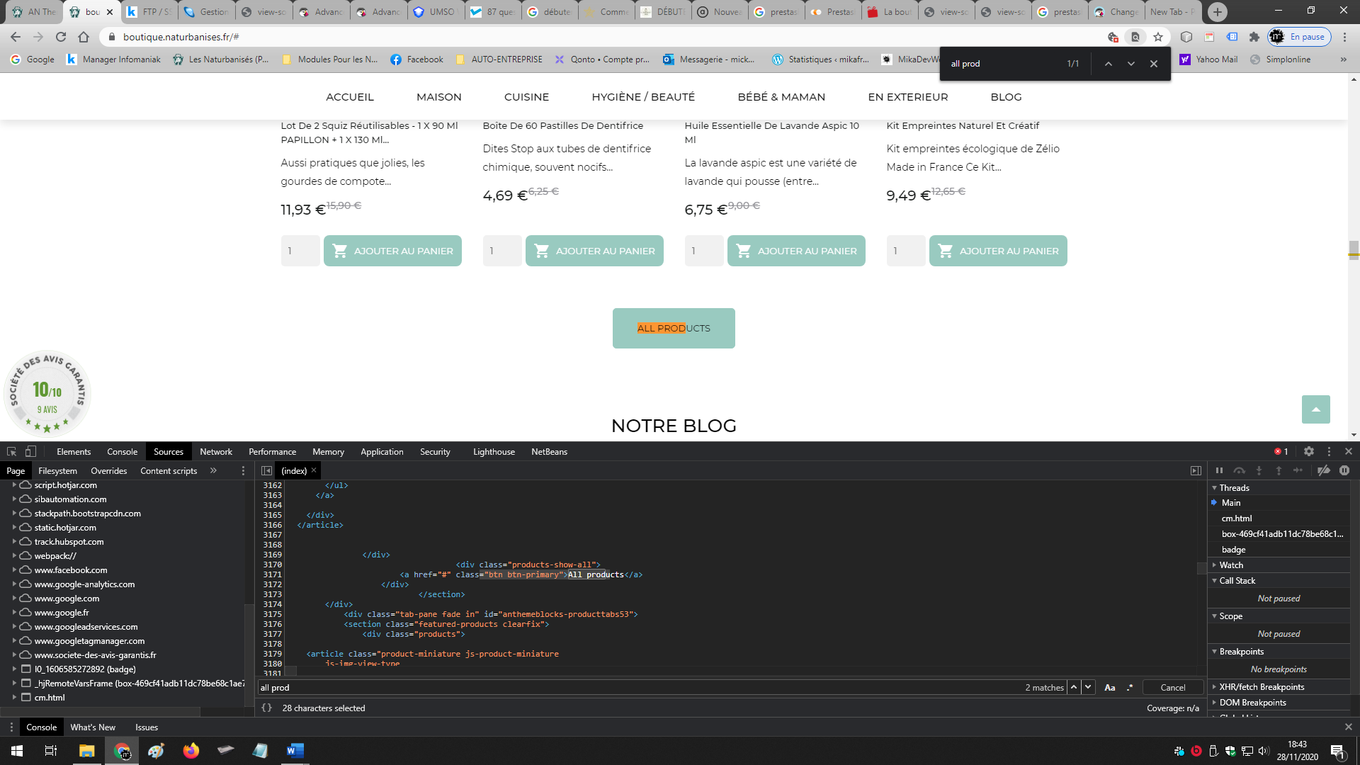Click the deactivate breakpoints icon

(x=1323, y=470)
